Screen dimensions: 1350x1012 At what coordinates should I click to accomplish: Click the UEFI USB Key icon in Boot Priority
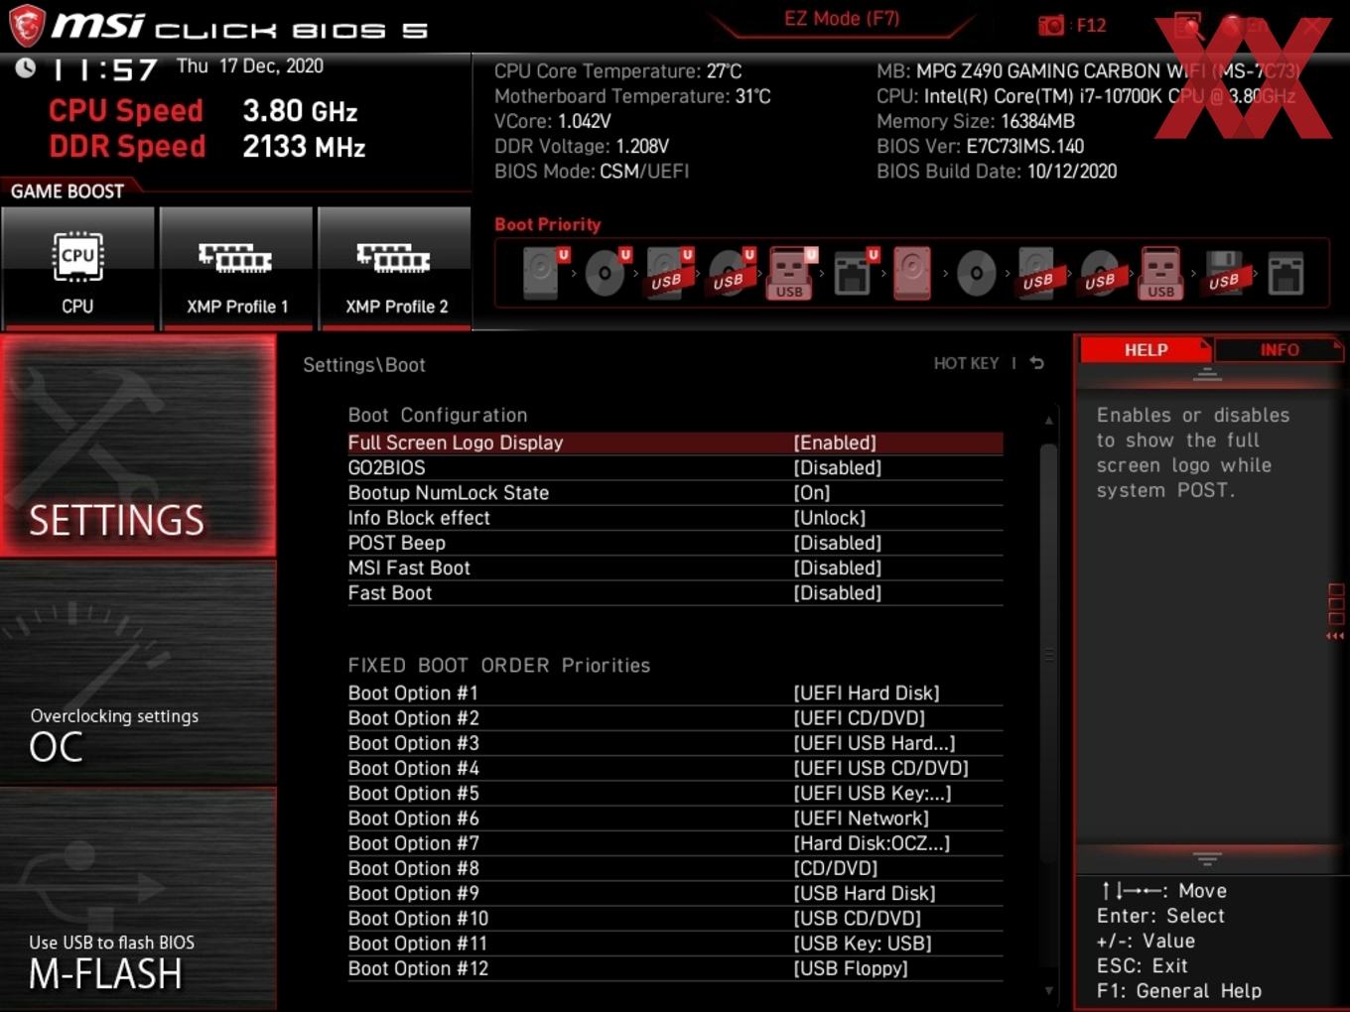791,273
